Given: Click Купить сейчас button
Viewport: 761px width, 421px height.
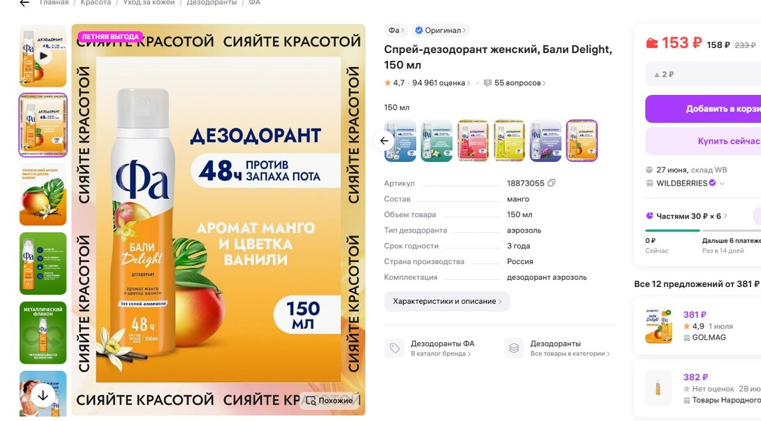Looking at the screenshot, I should pos(704,141).
